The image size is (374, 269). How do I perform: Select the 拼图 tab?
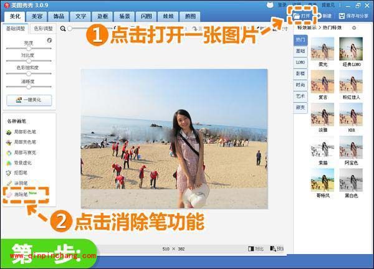(190, 16)
